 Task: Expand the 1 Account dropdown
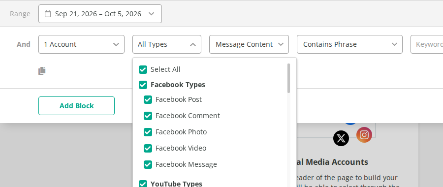[x=81, y=44]
